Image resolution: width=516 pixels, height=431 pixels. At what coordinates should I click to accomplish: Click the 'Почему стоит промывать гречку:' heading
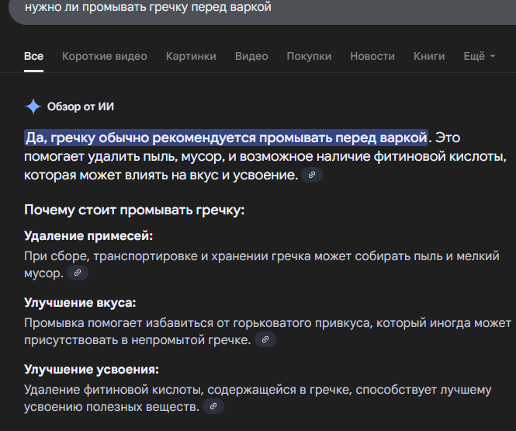coord(134,210)
